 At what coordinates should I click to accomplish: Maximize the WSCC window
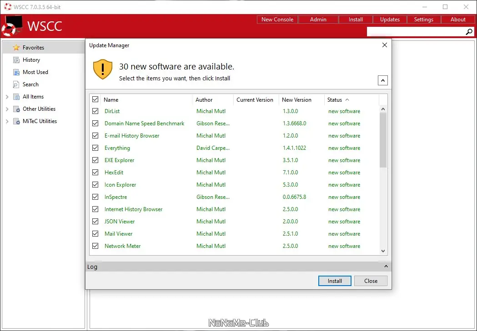coord(445,7)
